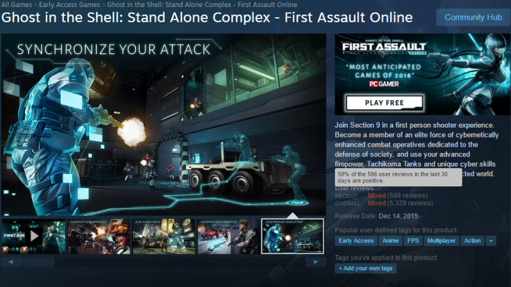Expand more tags with the plus button

pos(491,241)
